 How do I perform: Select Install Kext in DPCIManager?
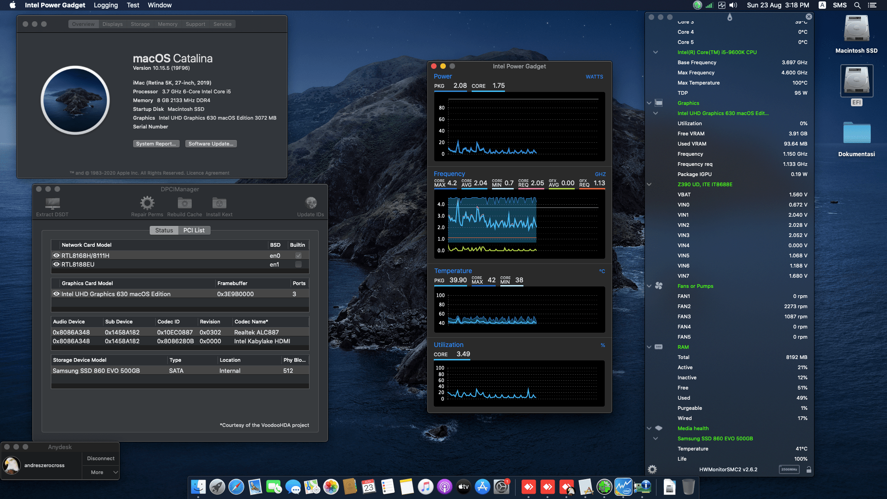[219, 203]
